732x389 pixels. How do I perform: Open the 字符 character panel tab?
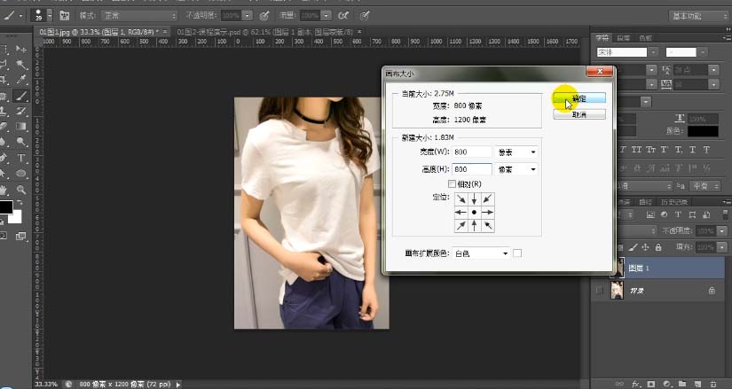pyautogui.click(x=602, y=38)
